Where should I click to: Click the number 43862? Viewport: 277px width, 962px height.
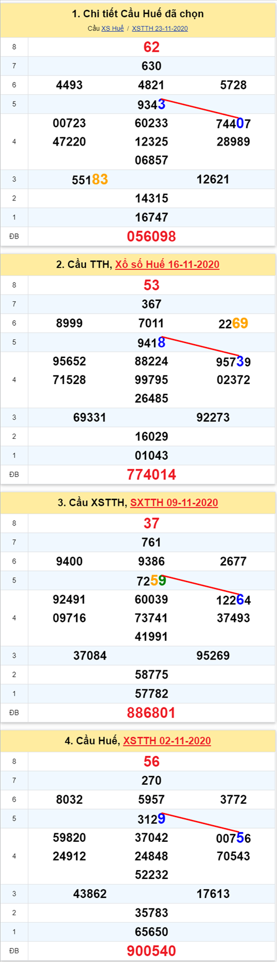pyautogui.click(x=89, y=894)
